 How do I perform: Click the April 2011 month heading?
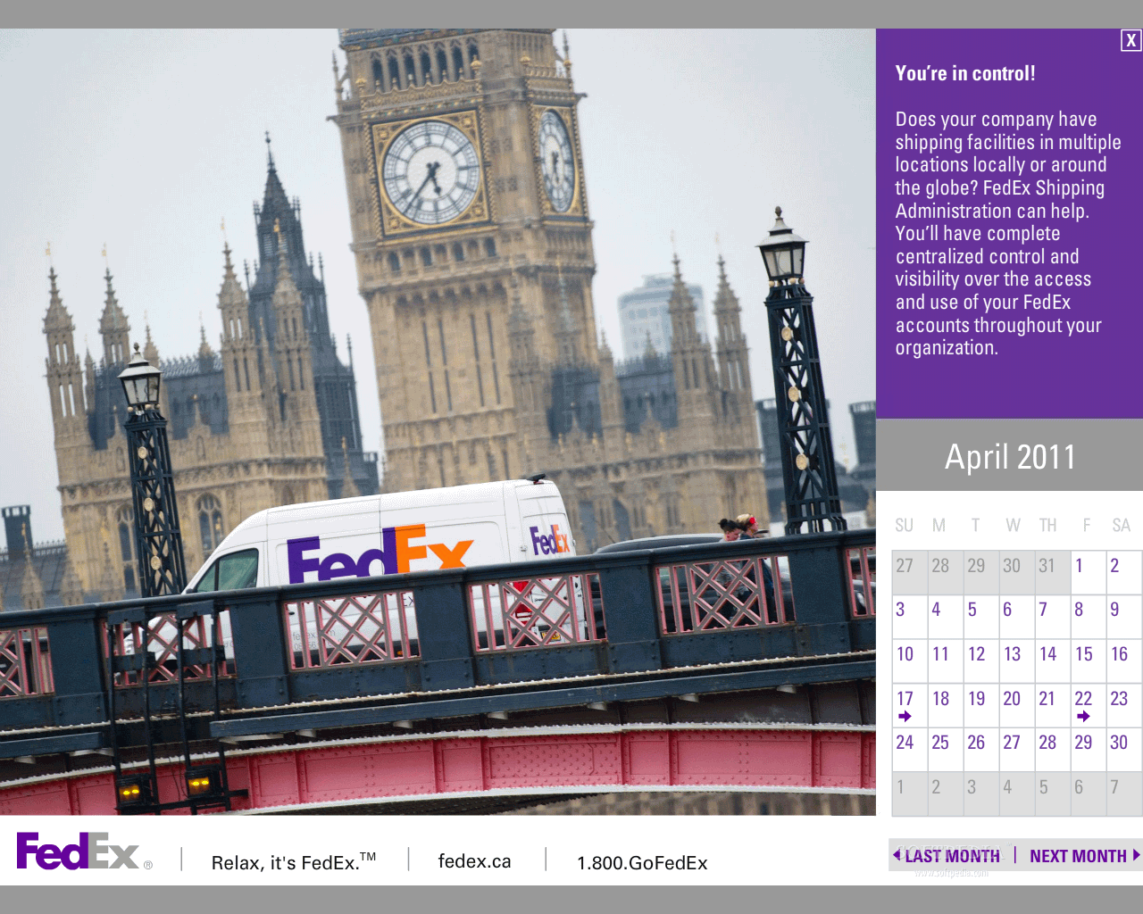[x=1010, y=457]
